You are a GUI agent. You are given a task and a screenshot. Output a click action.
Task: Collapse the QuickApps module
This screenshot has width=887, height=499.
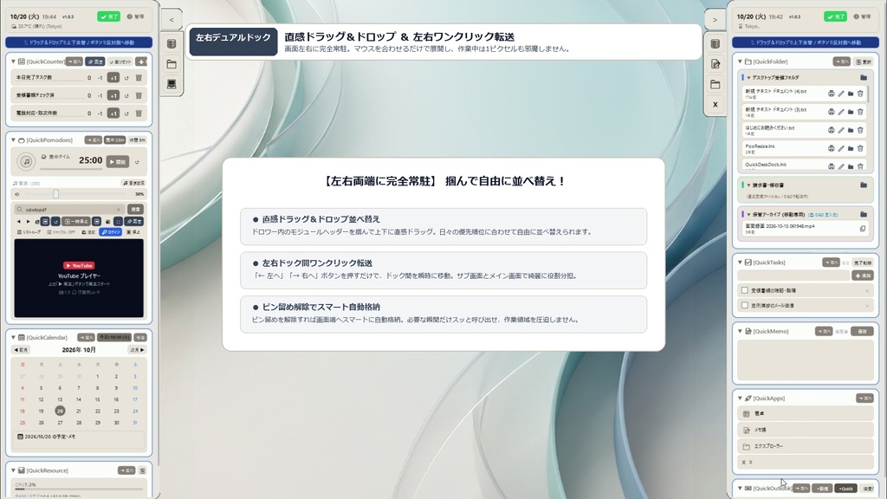tap(740, 399)
